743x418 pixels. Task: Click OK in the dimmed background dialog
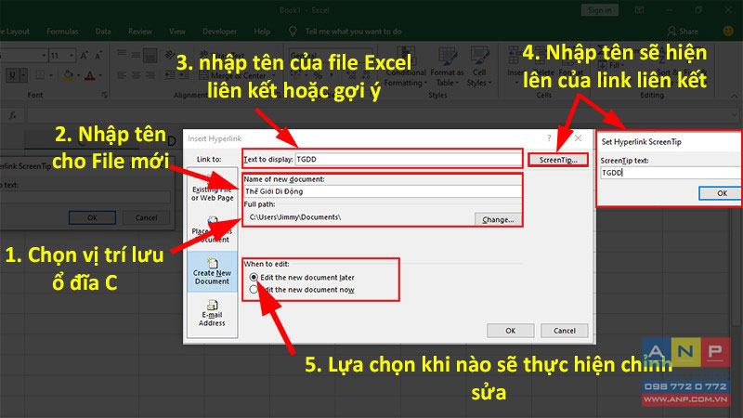tap(92, 217)
